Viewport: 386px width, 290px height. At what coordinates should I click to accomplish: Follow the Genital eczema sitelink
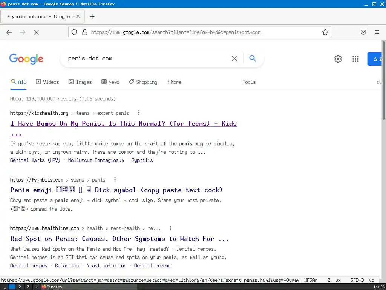click(153, 265)
